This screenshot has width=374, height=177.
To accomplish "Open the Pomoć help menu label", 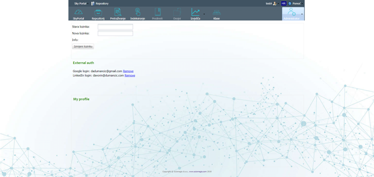I will (296, 4).
